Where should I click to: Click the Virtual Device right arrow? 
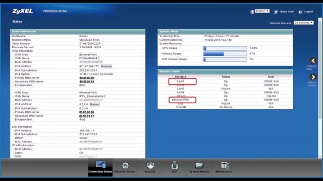tap(313, 77)
